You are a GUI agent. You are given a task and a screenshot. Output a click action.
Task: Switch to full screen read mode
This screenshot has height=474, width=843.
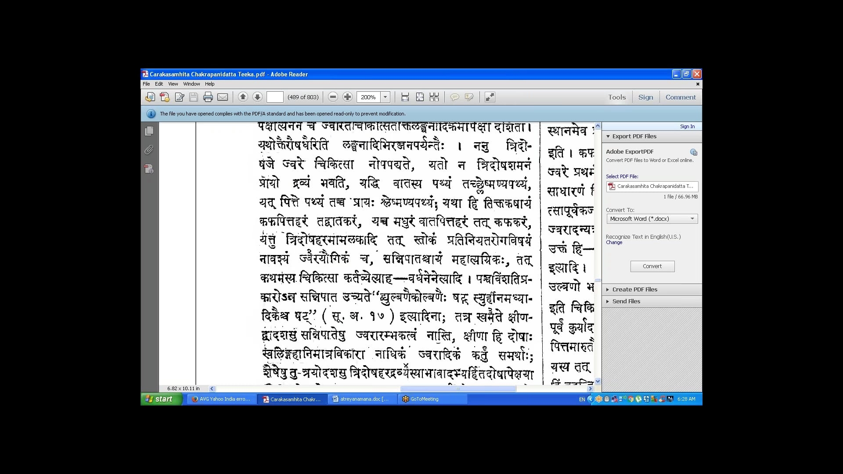(490, 97)
